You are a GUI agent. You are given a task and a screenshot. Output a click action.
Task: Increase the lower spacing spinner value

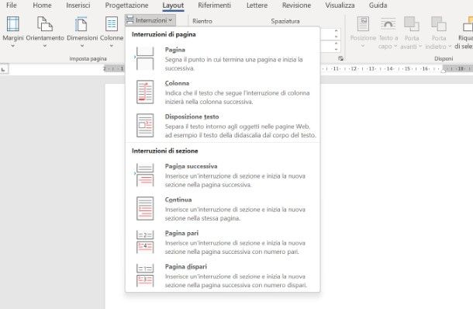click(337, 43)
